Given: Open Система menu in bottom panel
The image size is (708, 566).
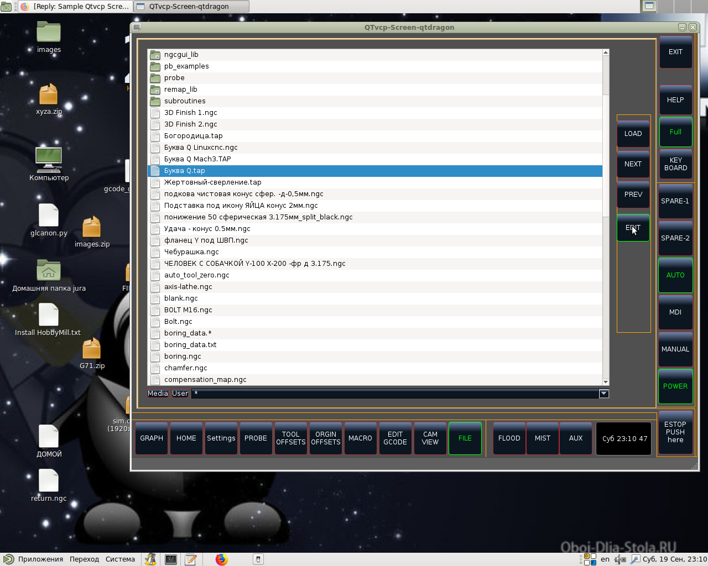Looking at the screenshot, I should click(120, 559).
